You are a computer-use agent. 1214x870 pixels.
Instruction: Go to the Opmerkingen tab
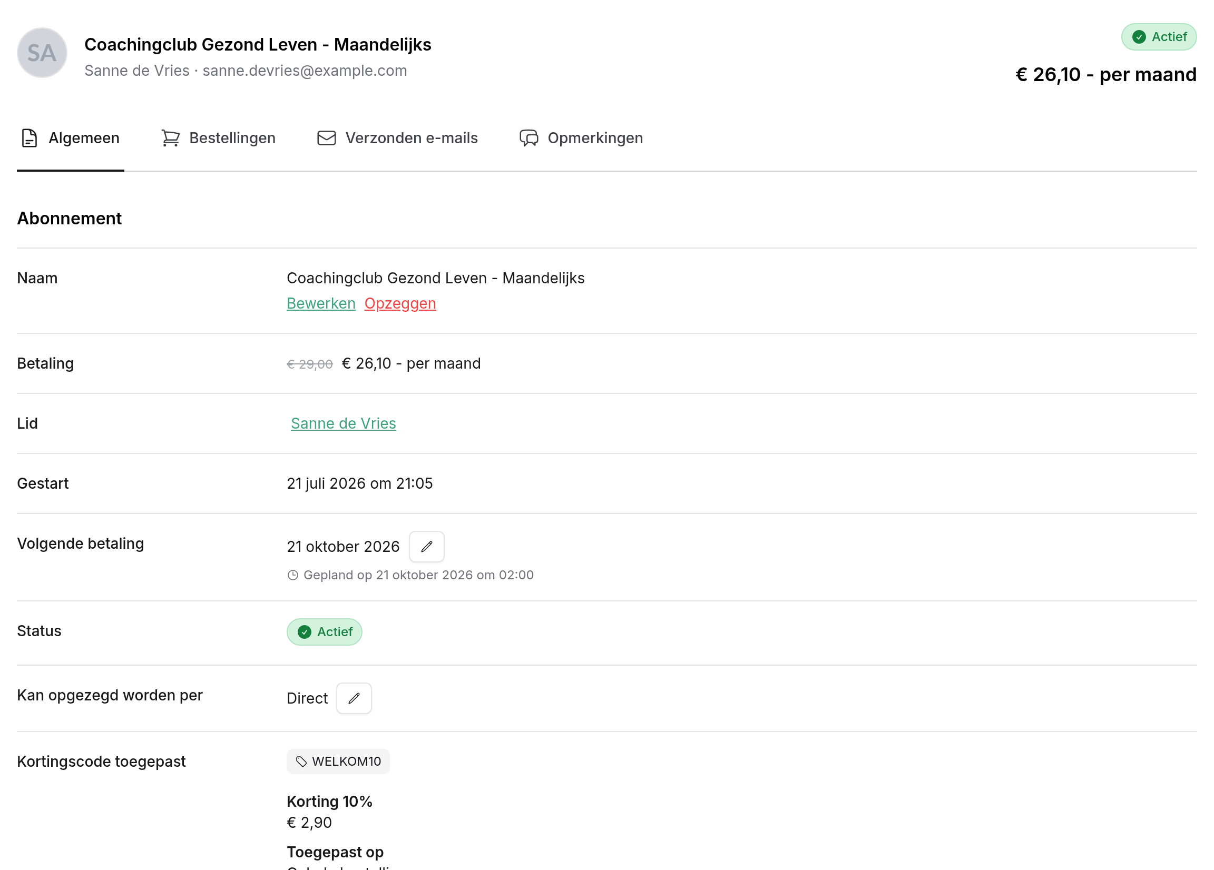pyautogui.click(x=581, y=138)
